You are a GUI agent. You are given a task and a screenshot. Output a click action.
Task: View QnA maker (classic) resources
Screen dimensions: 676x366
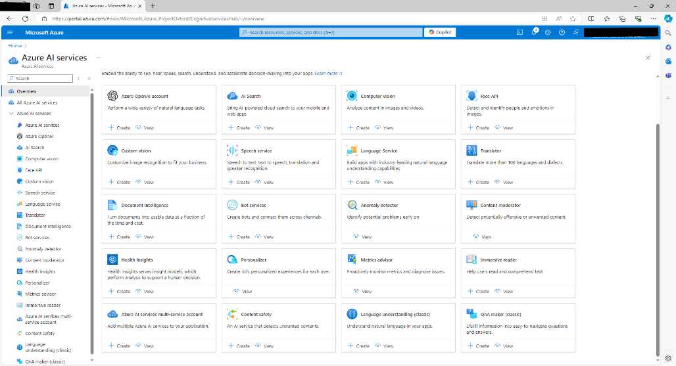pos(504,346)
